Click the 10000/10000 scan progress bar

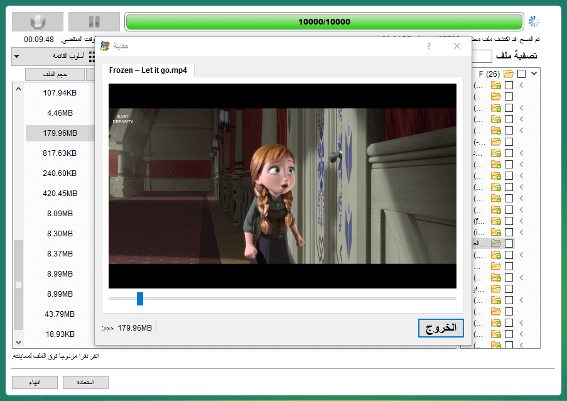pos(324,22)
